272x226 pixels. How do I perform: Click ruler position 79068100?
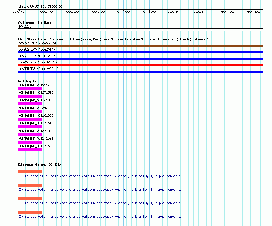click(175, 12)
